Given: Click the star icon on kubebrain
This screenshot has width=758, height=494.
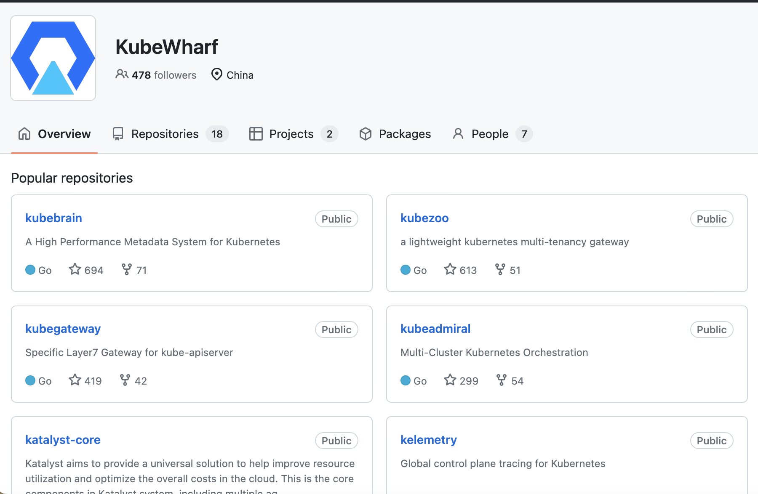Looking at the screenshot, I should (x=75, y=269).
